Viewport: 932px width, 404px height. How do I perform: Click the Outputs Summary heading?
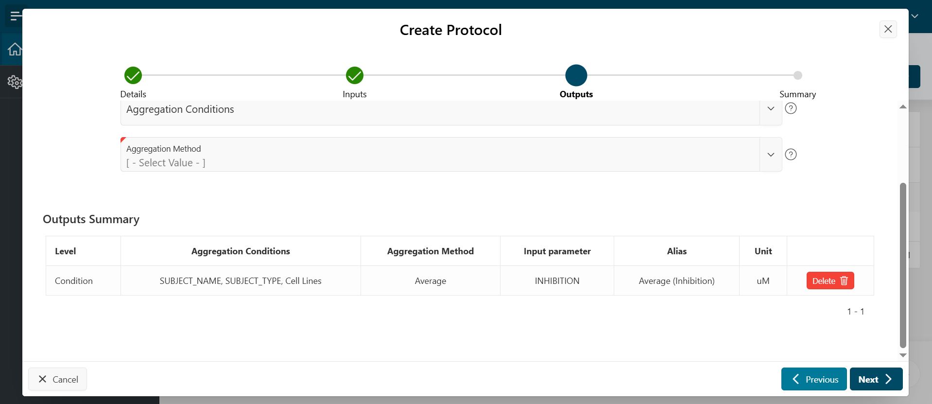(x=91, y=219)
